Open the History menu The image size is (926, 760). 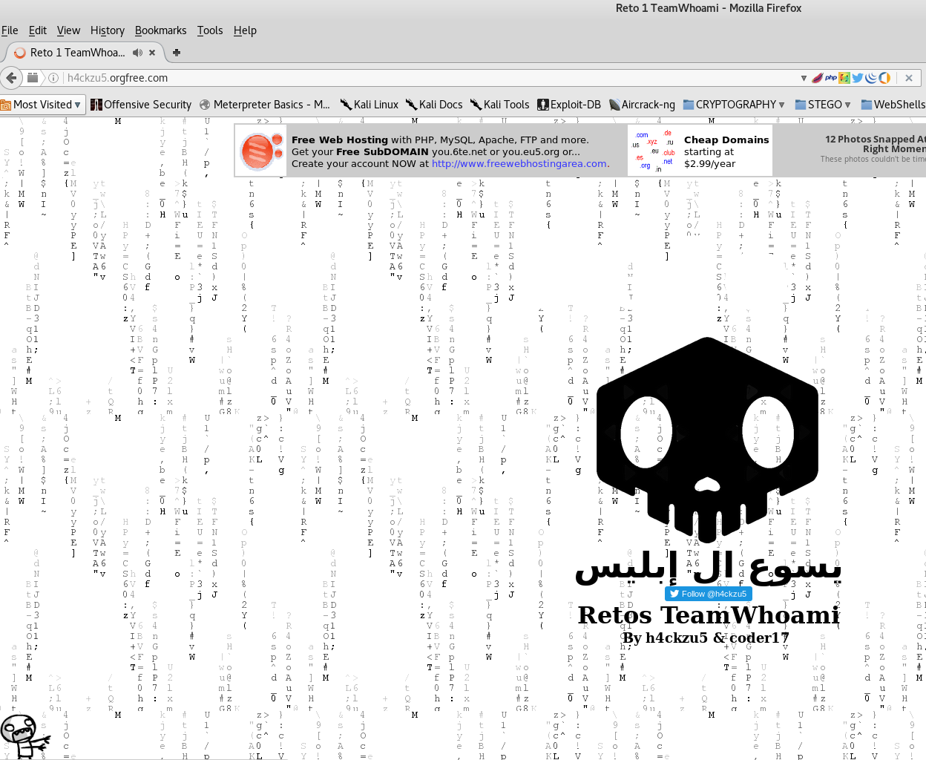108,30
